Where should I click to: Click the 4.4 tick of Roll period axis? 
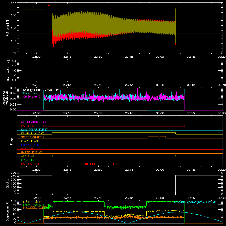click(x=14, y=61)
